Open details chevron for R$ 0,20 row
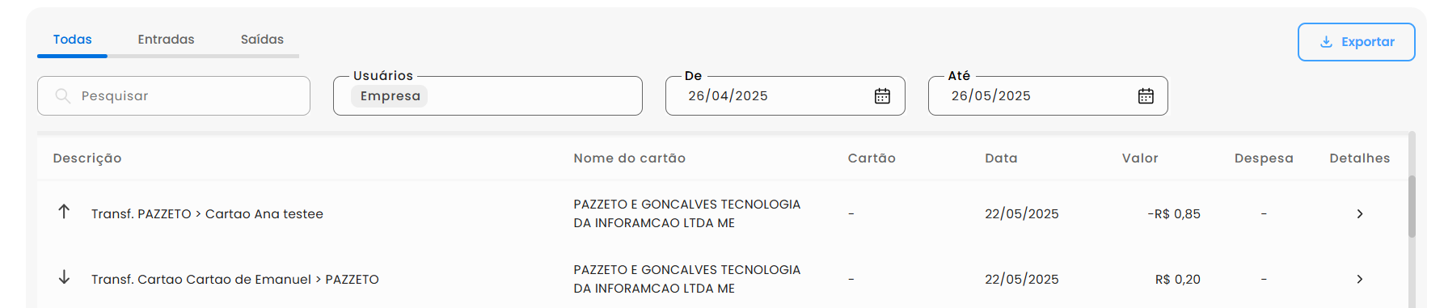1444x308 pixels. tap(1360, 280)
